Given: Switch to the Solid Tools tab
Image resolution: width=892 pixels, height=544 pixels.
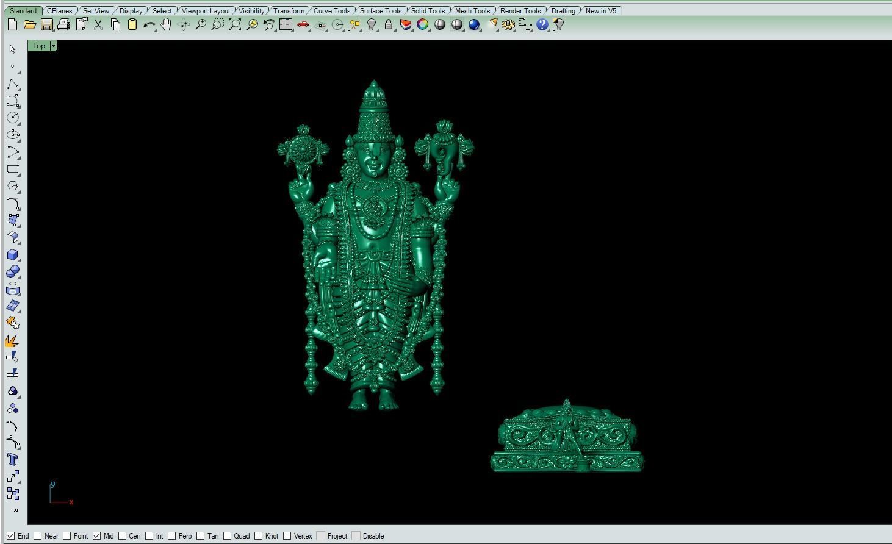Looking at the screenshot, I should coord(428,10).
